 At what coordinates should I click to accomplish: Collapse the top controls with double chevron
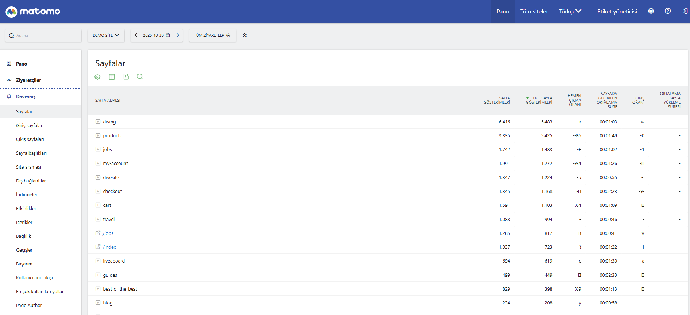[x=244, y=35]
